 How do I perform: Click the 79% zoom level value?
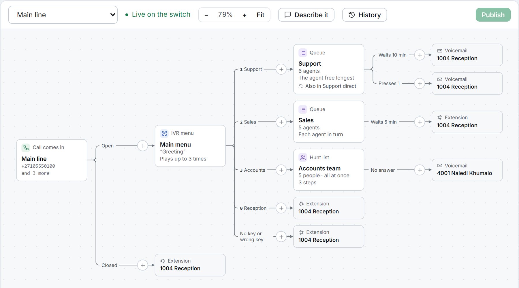click(x=225, y=14)
